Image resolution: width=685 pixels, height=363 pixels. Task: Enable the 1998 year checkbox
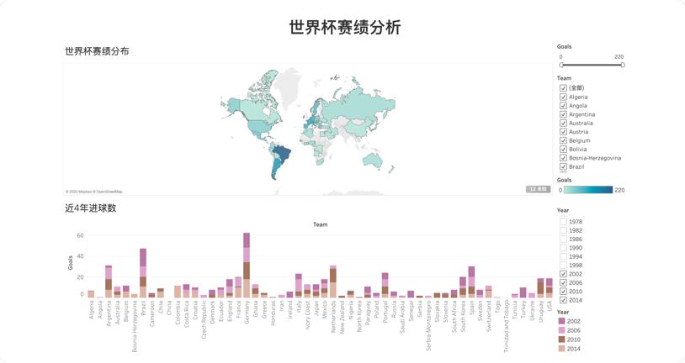pyautogui.click(x=564, y=266)
